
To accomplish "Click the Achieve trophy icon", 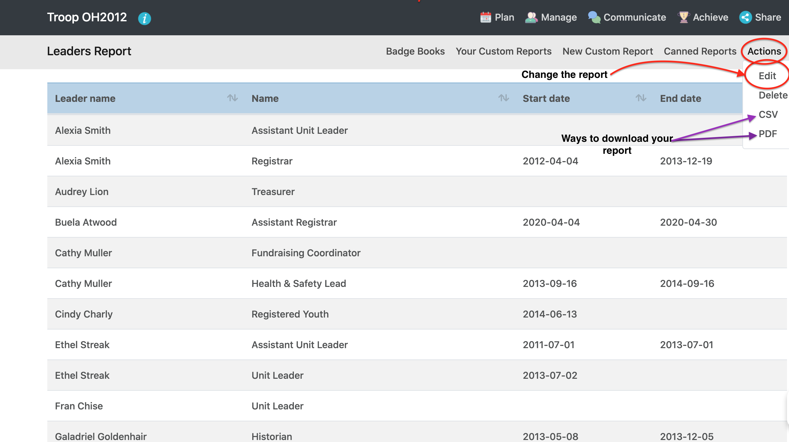I will 683,17.
